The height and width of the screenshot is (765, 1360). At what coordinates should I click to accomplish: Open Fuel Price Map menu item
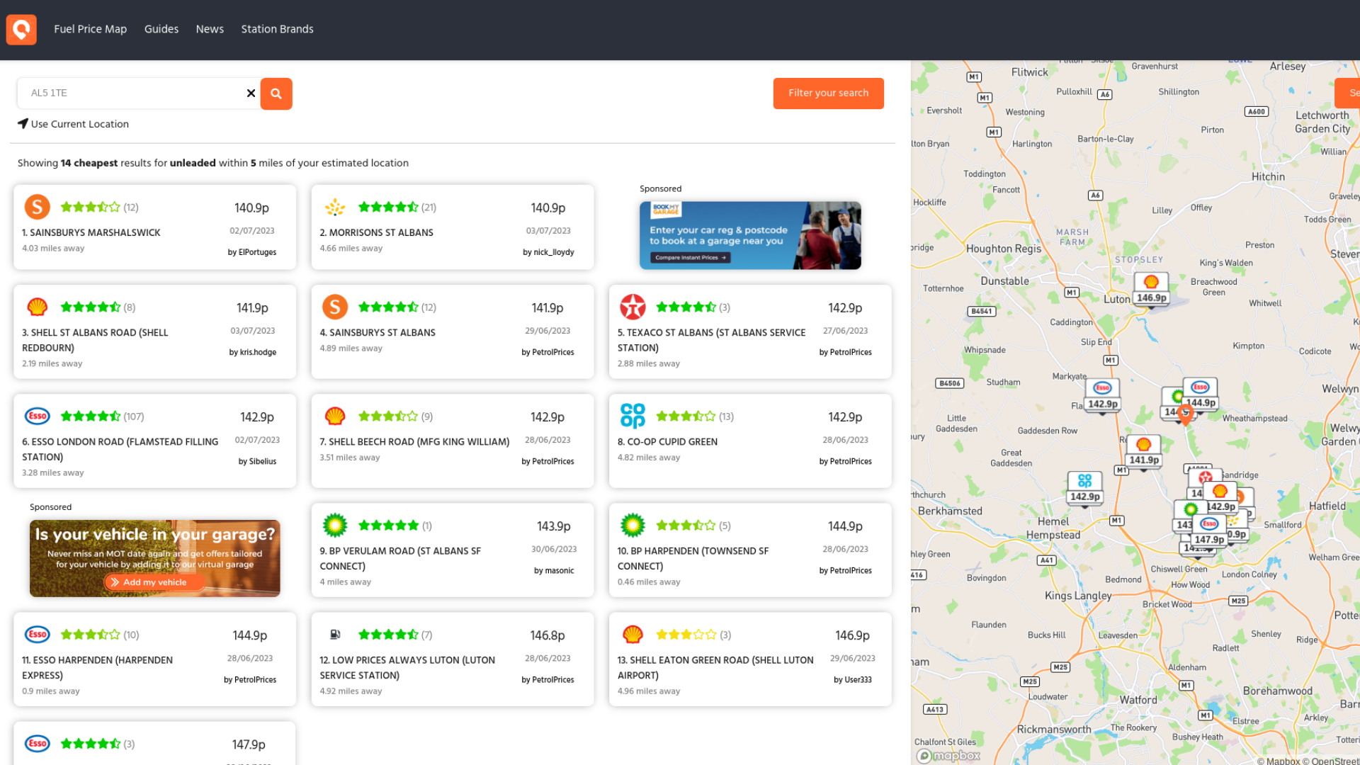(90, 29)
